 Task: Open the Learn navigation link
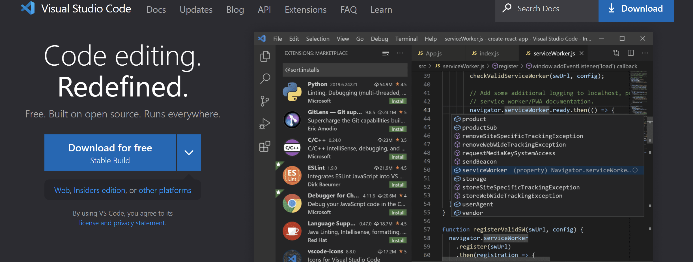pos(381,10)
